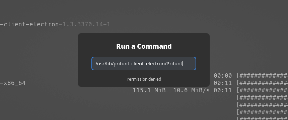Screen dimensions: 288x120
Task: Click the blank padding right of the text cursor
Action: click(189, 64)
